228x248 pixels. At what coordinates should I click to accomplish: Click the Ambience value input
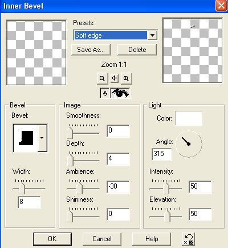(118, 187)
